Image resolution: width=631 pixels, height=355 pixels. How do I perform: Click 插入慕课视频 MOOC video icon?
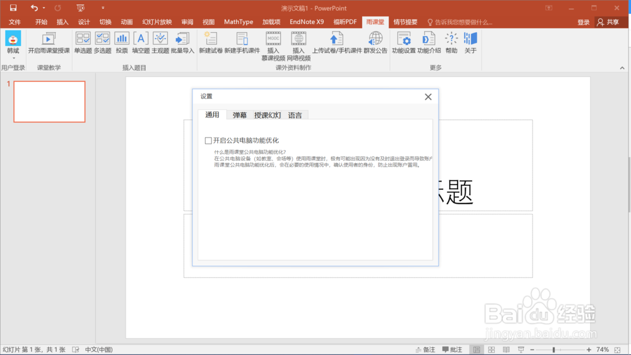tap(273, 46)
